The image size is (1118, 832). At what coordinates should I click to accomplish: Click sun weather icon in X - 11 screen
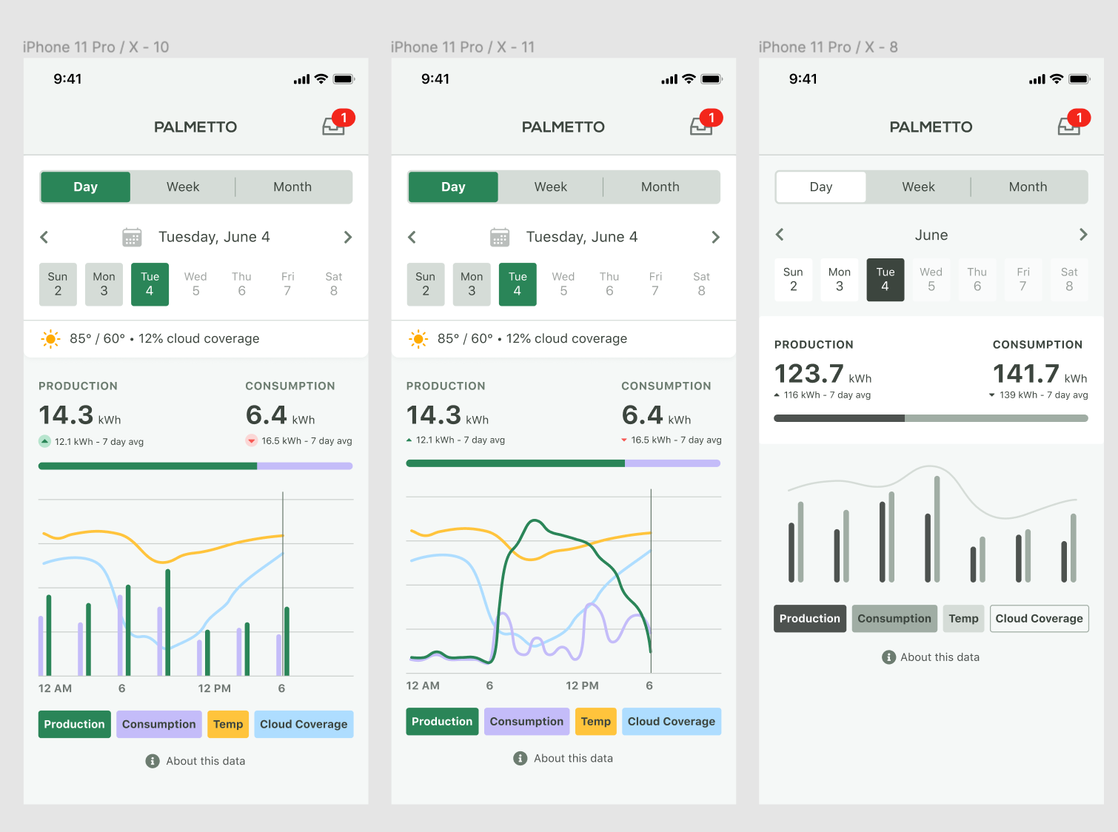pyautogui.click(x=418, y=339)
